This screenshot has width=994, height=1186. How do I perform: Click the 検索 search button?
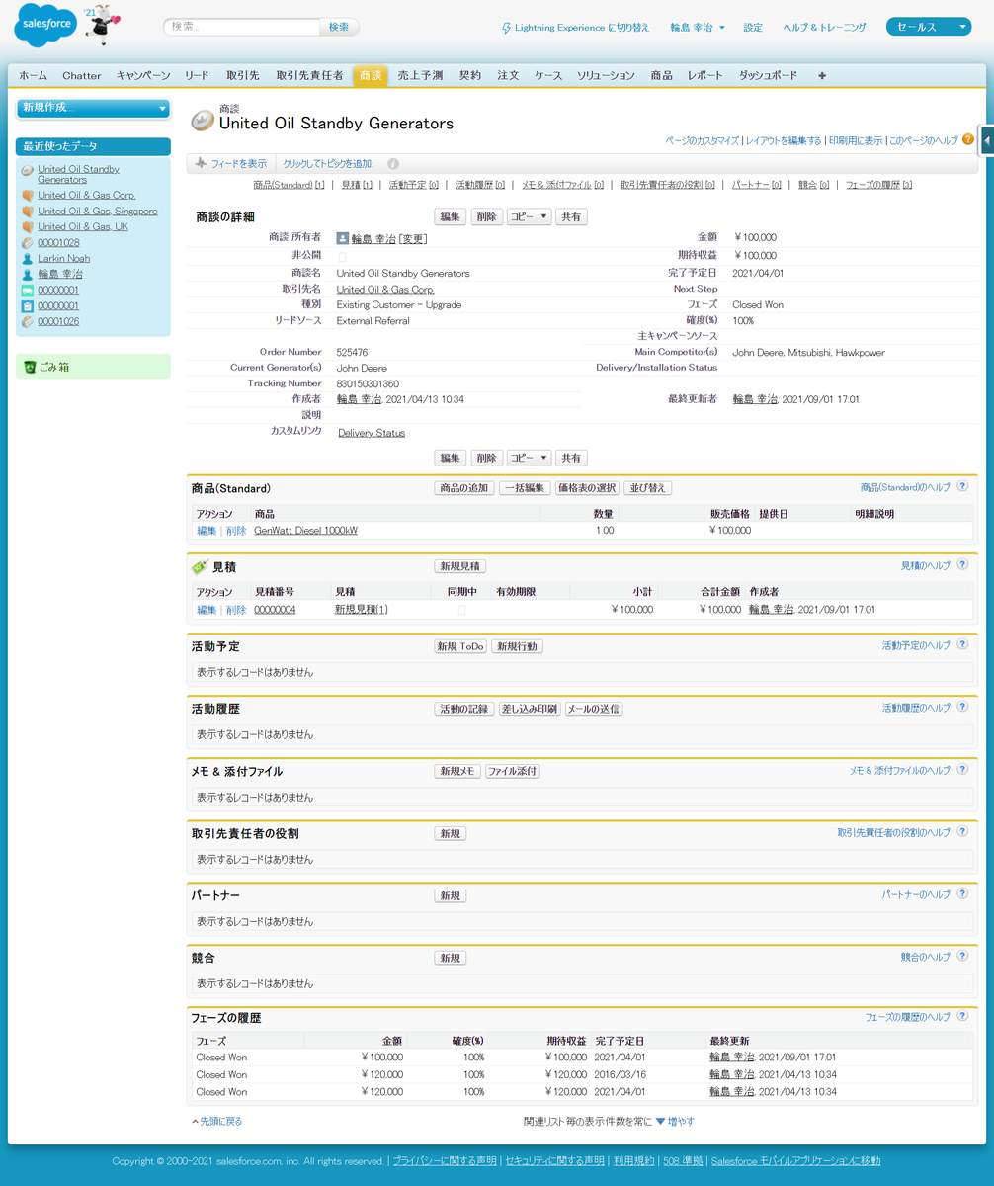click(x=339, y=27)
